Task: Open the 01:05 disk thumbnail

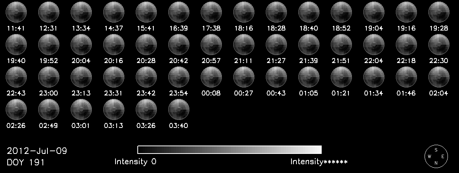Action: tap(309, 76)
